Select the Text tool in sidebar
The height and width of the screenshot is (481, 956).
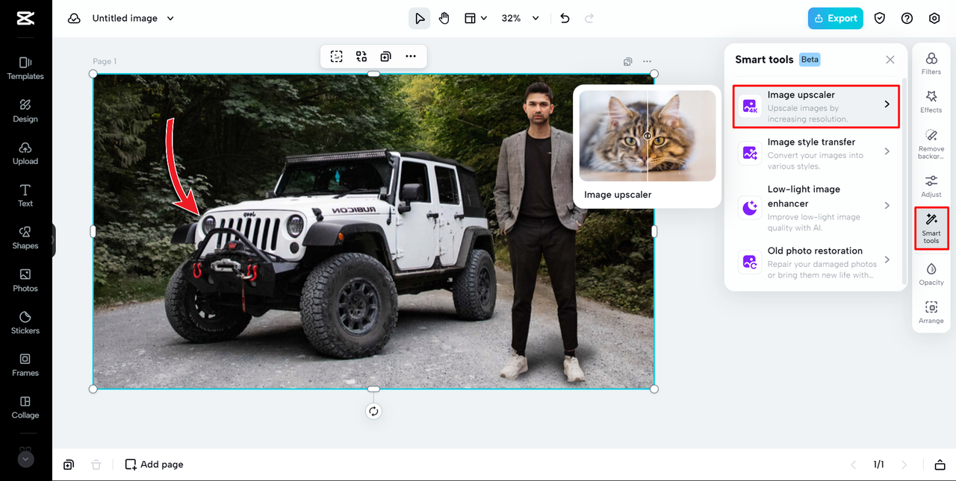pyautogui.click(x=25, y=195)
